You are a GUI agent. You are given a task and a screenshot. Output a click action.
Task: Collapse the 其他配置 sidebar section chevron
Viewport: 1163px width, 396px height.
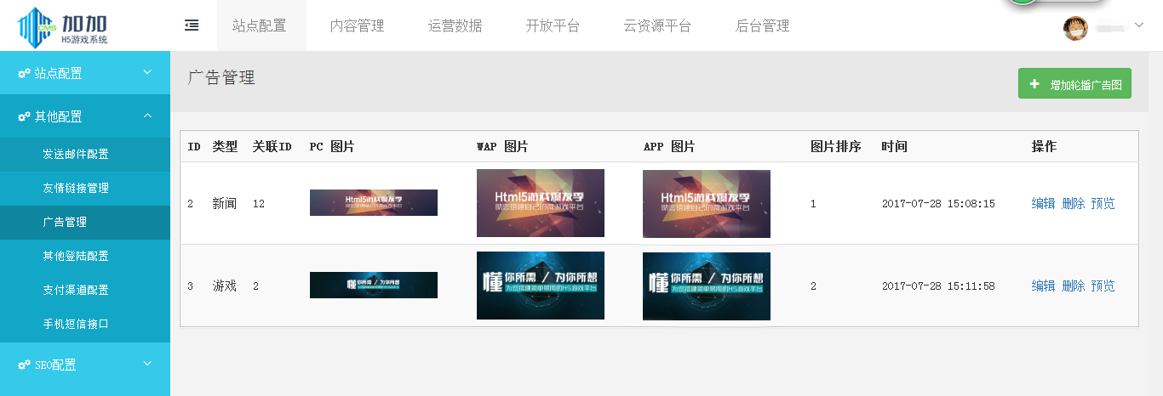tap(147, 116)
